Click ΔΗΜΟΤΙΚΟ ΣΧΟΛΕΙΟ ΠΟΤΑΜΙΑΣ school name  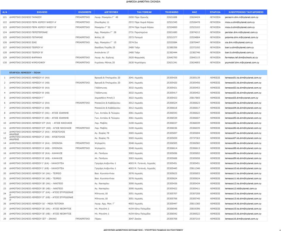26,37
